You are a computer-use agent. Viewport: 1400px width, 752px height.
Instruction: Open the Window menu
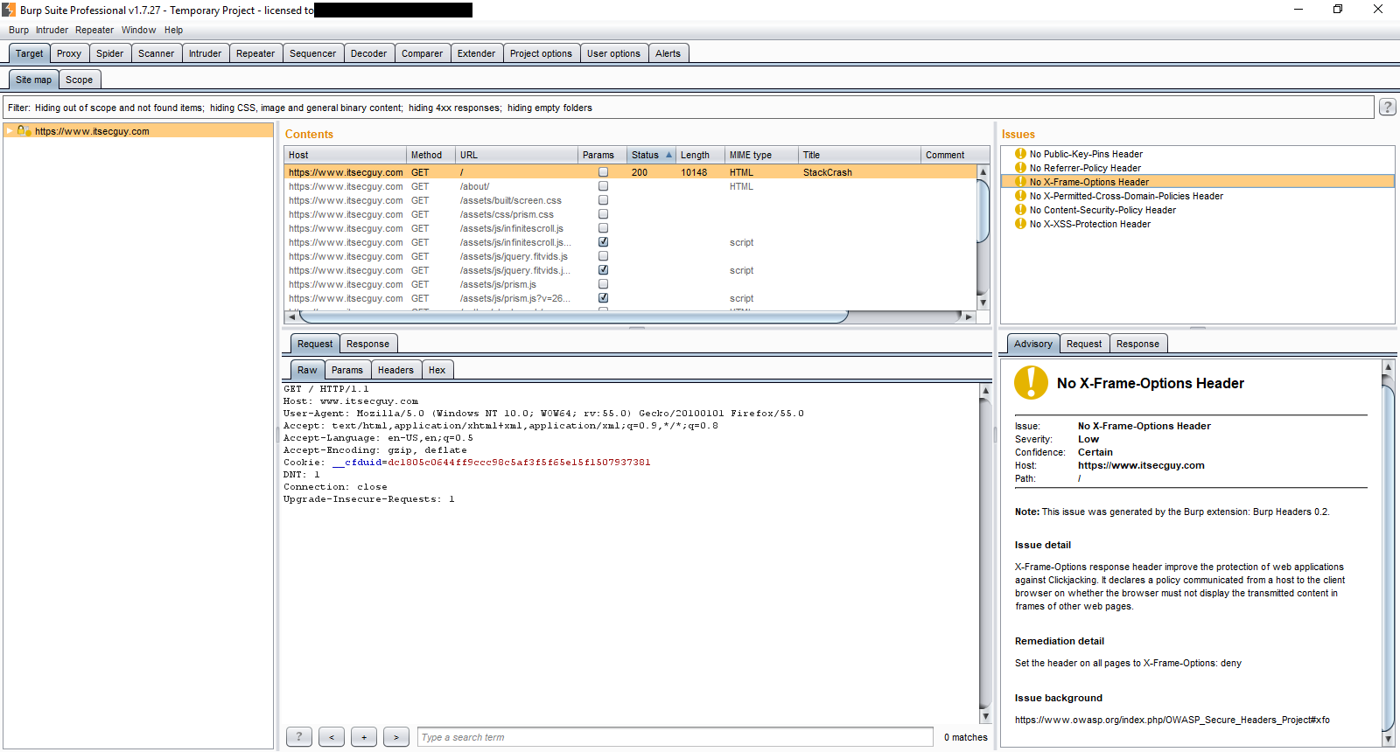click(x=138, y=30)
